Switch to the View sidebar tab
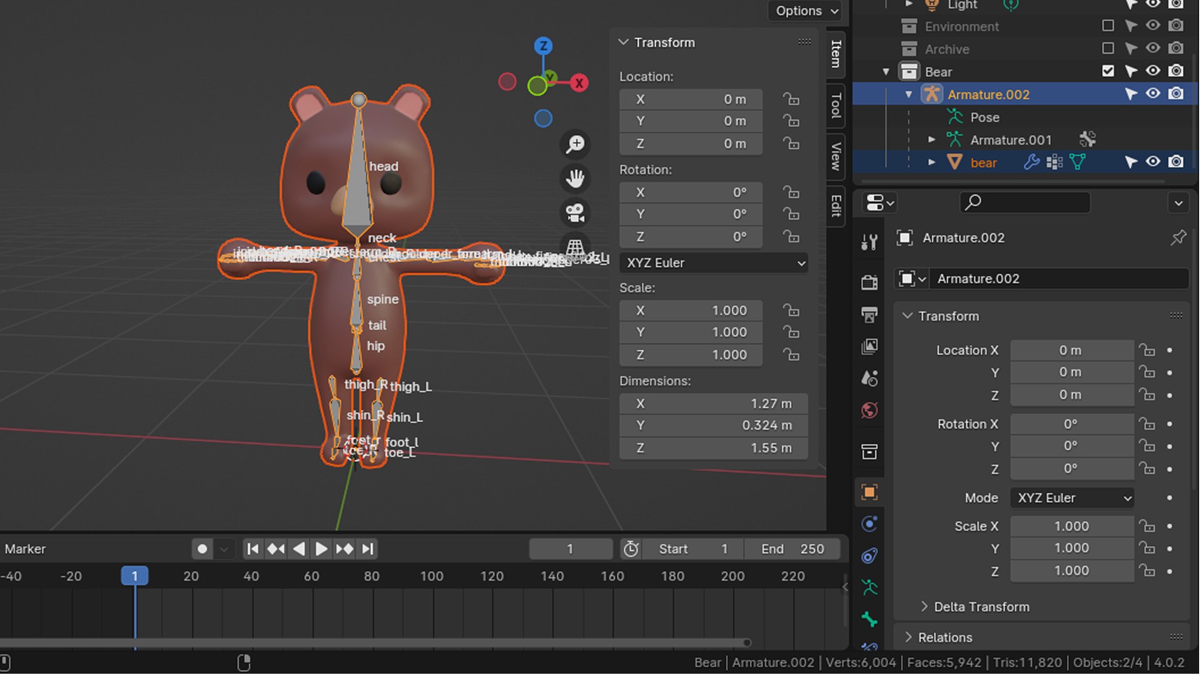Image resolution: width=1201 pixels, height=675 pixels. click(x=836, y=156)
